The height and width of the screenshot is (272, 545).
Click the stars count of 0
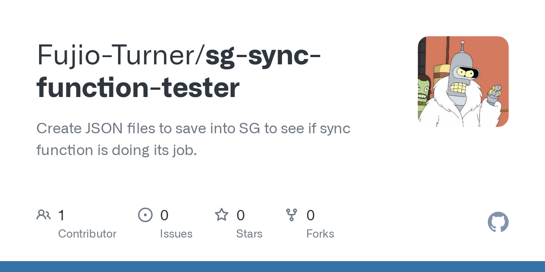click(241, 215)
